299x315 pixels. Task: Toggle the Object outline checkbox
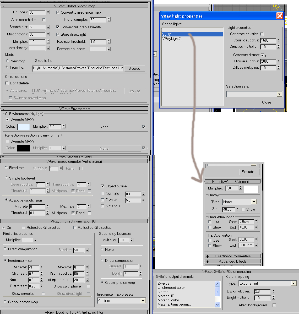[102, 186]
